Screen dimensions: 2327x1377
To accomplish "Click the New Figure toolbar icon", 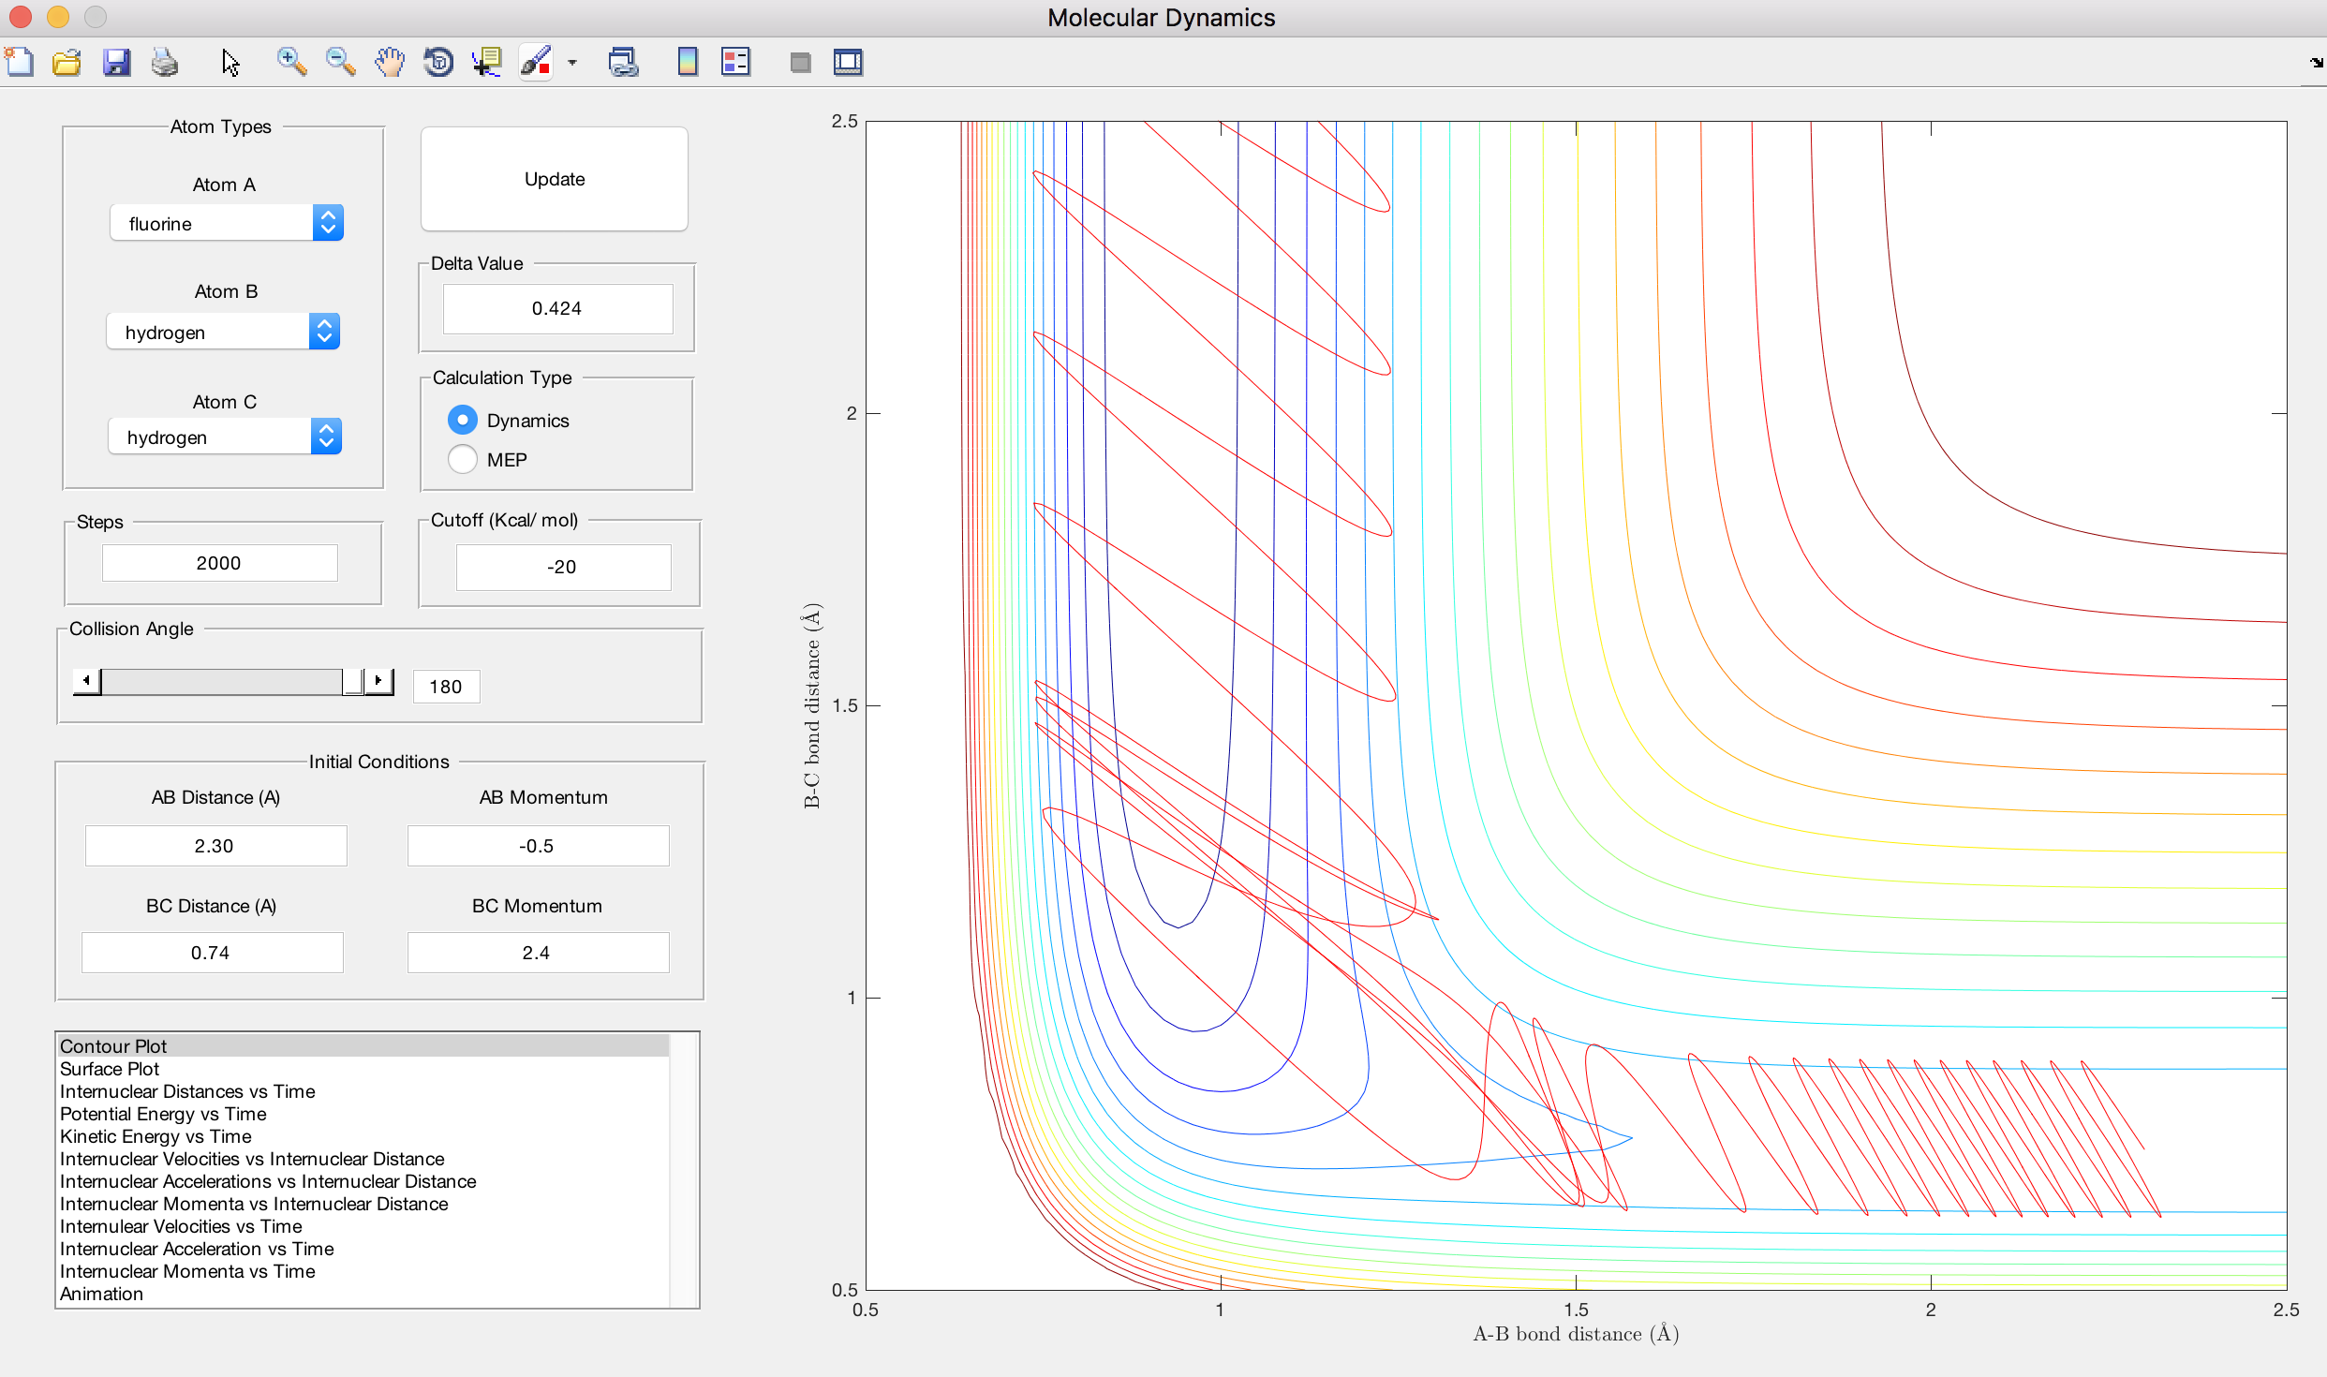I will [19, 63].
